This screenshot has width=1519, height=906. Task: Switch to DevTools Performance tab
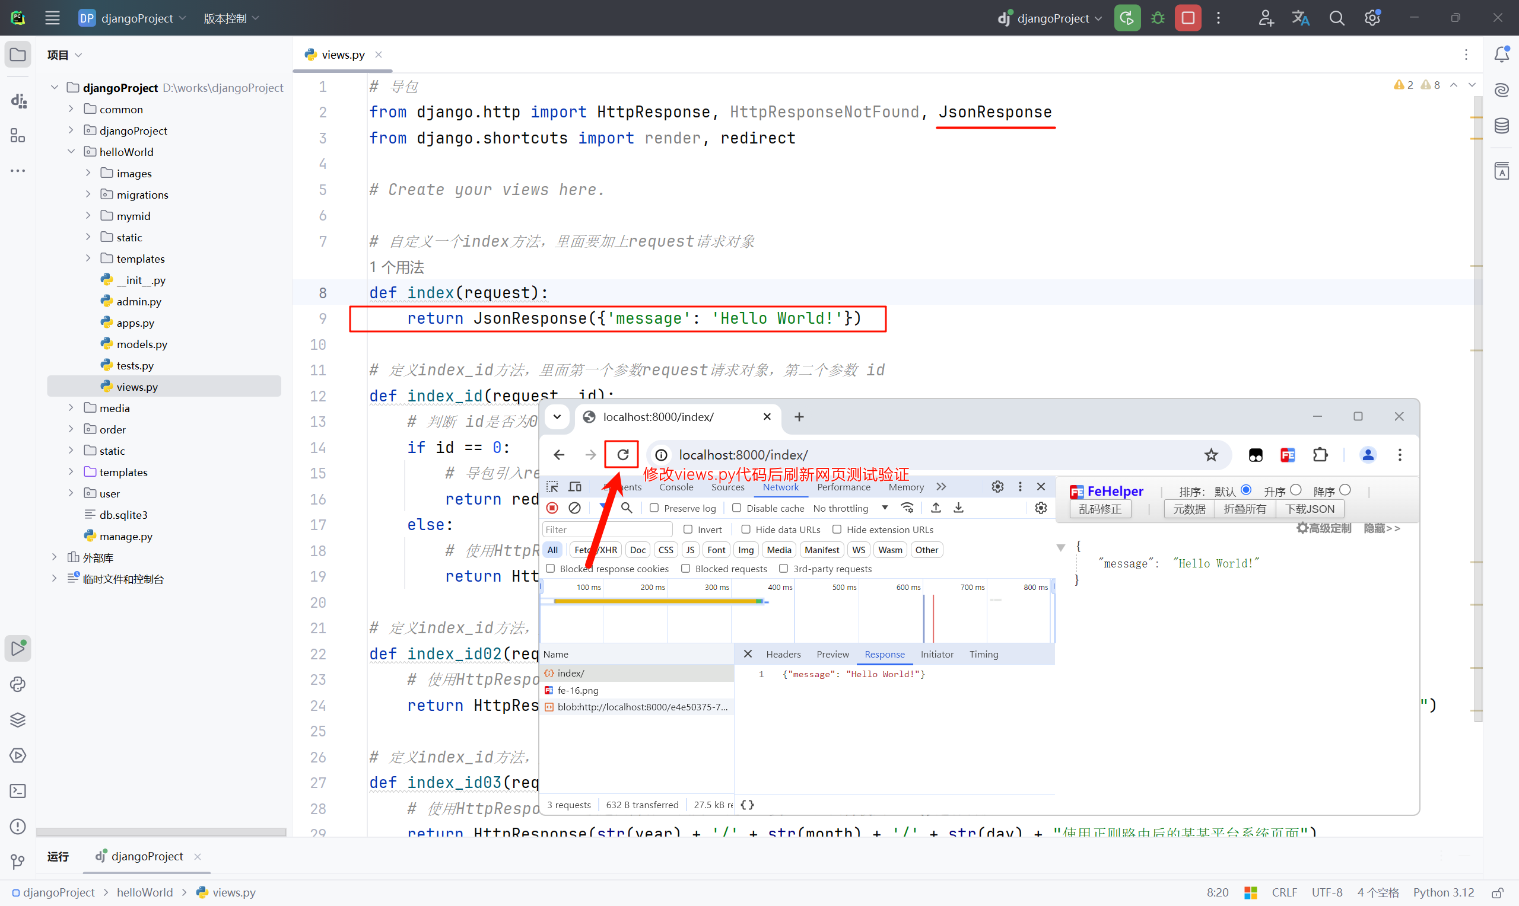coord(843,487)
